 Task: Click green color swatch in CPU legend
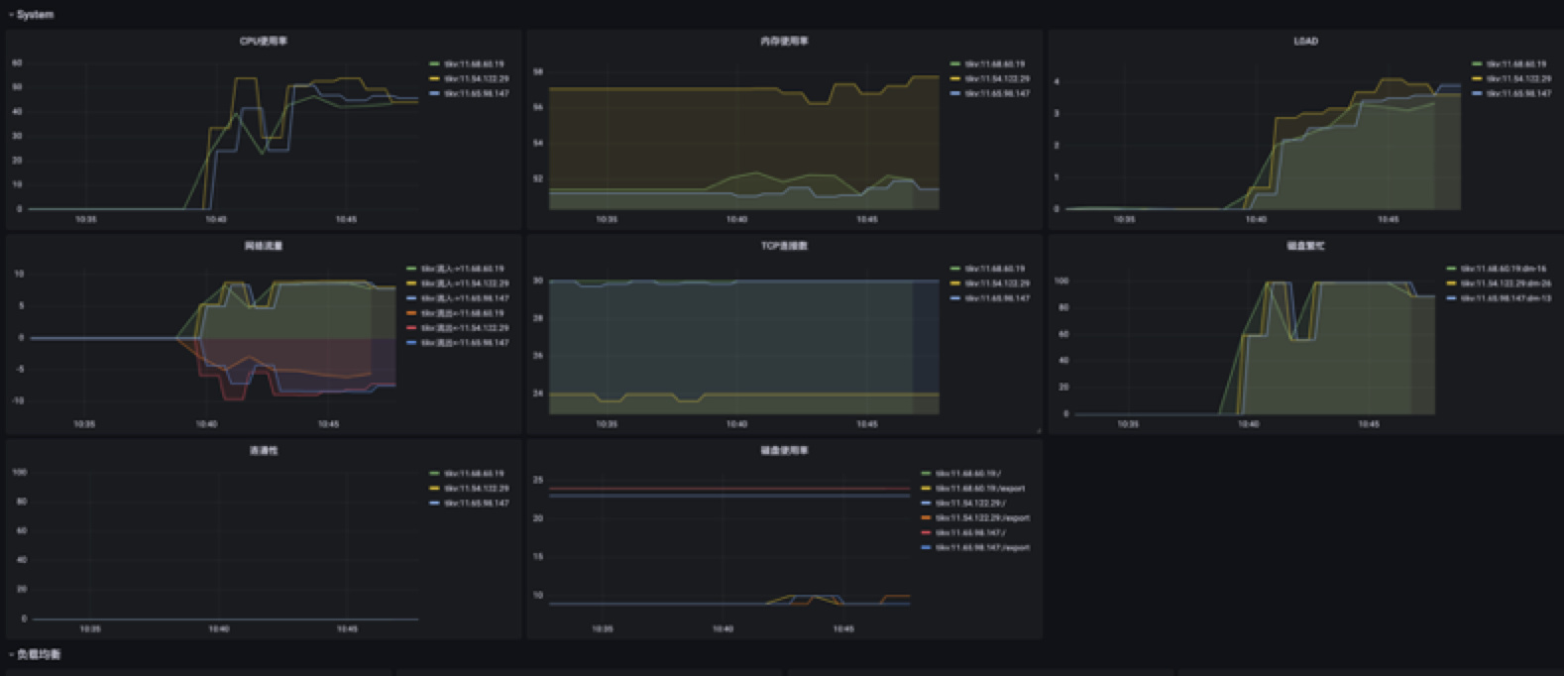pos(434,63)
